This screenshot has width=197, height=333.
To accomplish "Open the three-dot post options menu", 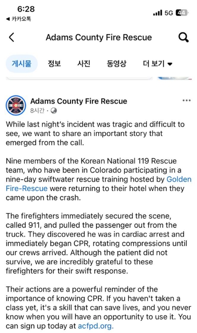I will [x=186, y=100].
